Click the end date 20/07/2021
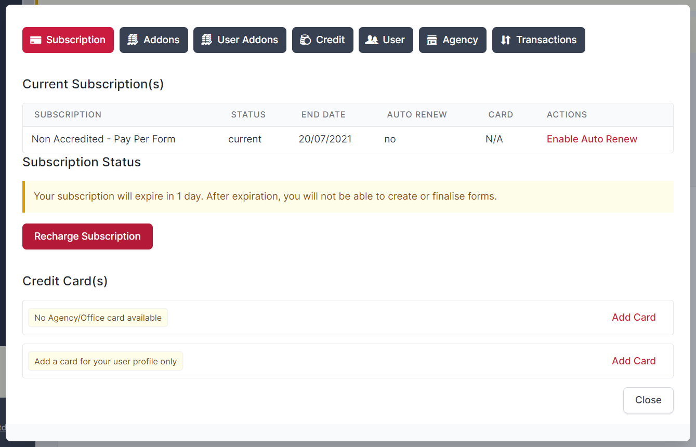Viewport: 696px width, 447px height. tap(325, 139)
